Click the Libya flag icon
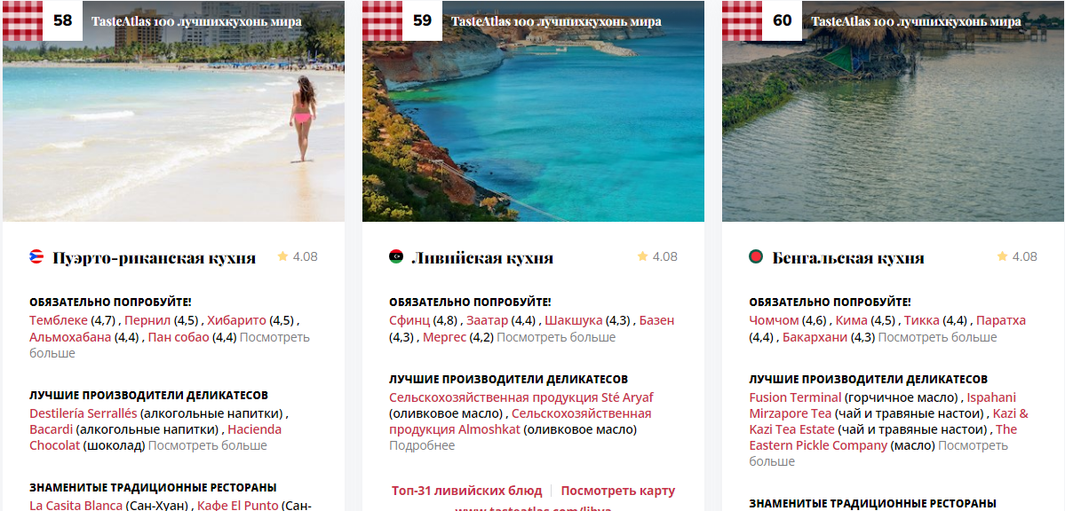1065x511 pixels. click(396, 256)
